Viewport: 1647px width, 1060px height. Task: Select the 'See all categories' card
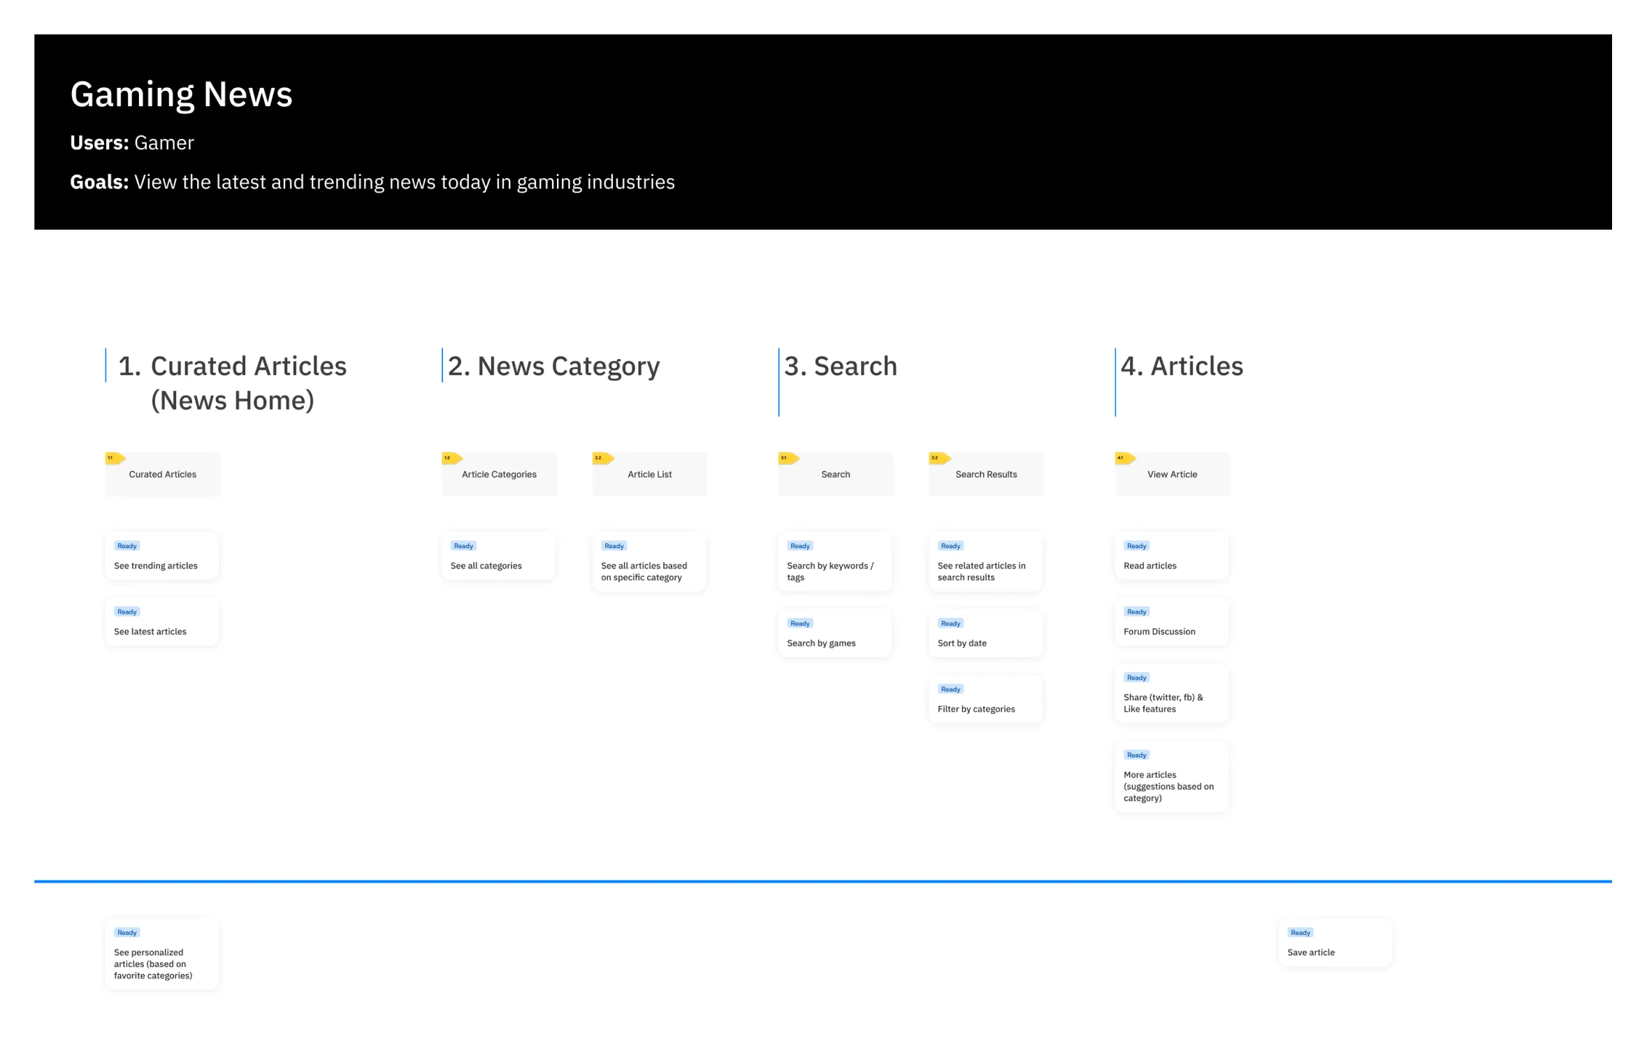(498, 557)
